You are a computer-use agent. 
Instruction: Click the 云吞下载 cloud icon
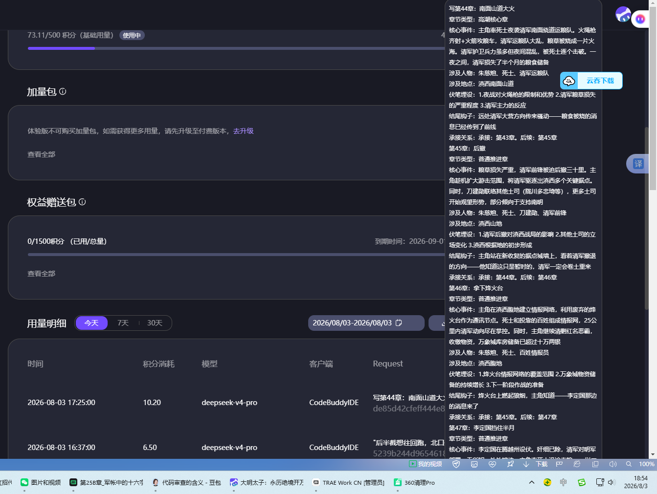(569, 81)
